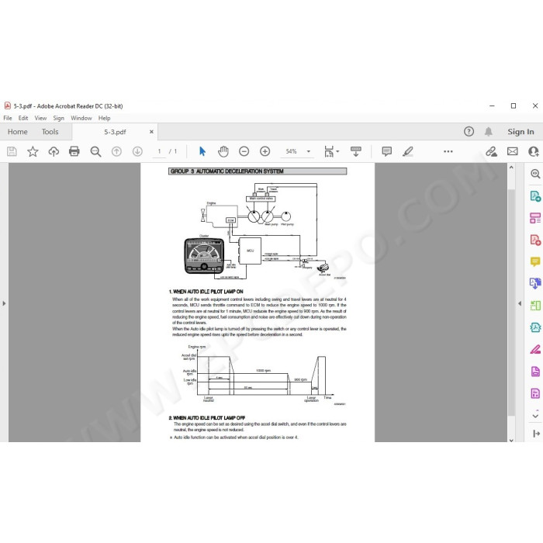Switch to the Home tab
Image resolution: width=543 pixels, height=543 pixels.
pos(18,132)
